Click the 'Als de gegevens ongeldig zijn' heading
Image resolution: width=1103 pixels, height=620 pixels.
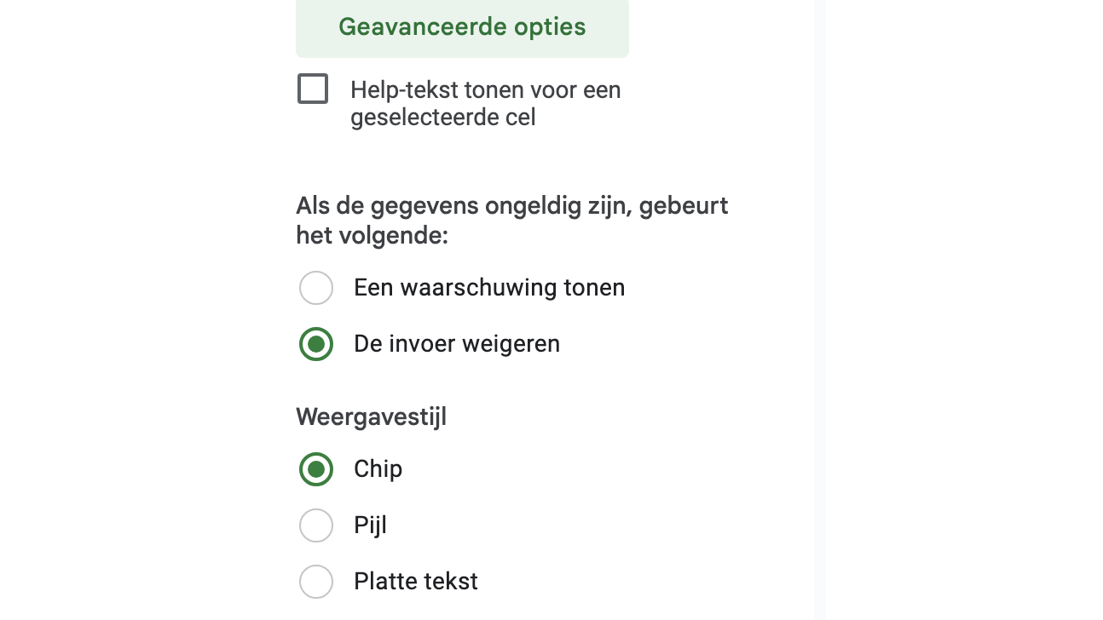point(511,206)
